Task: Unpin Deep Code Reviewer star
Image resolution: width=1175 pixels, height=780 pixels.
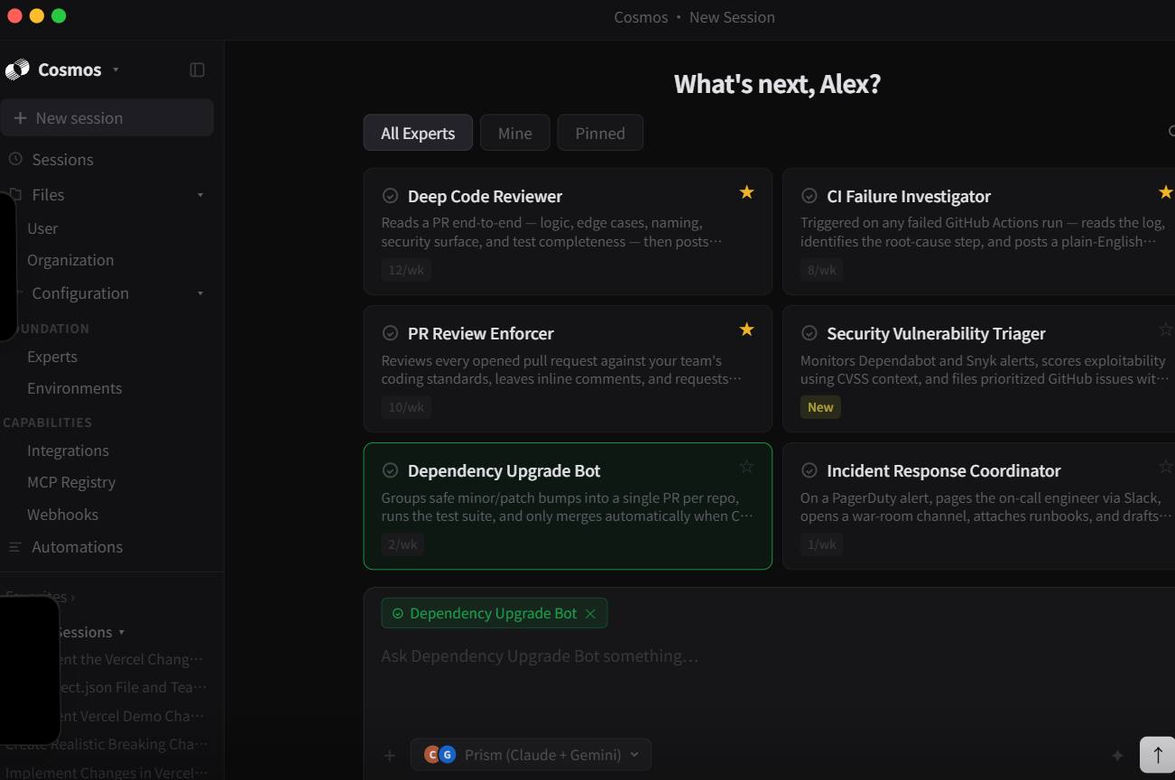Action: (x=746, y=192)
